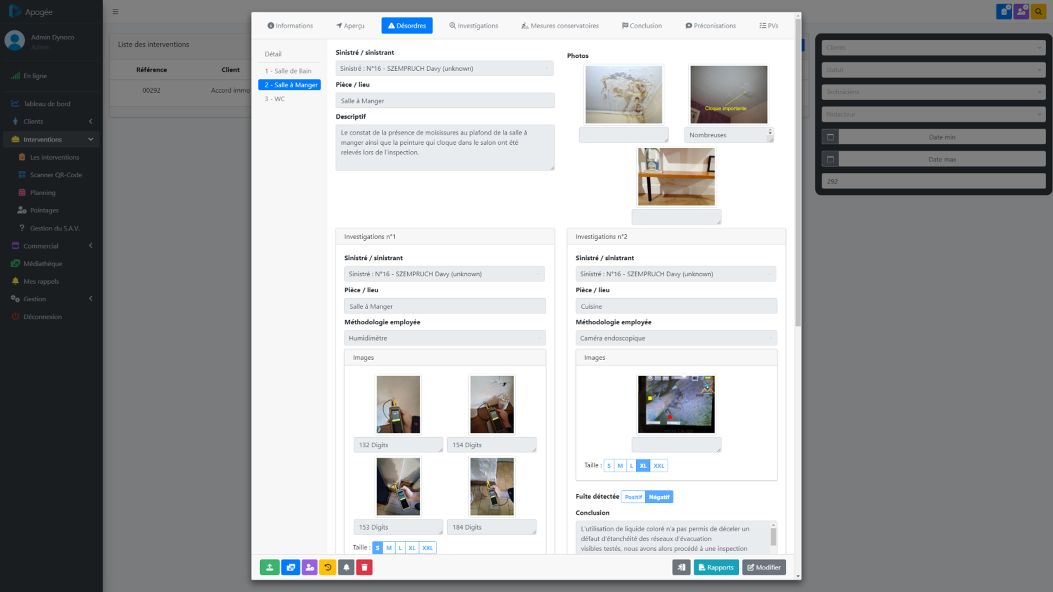The image size is (1053, 592).
Task: Select room 1 - Salle de Bain detail item
Action: [x=288, y=70]
